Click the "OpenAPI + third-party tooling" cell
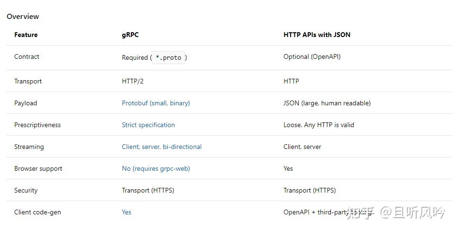Image resolution: width=457 pixels, height=231 pixels. 327,213
